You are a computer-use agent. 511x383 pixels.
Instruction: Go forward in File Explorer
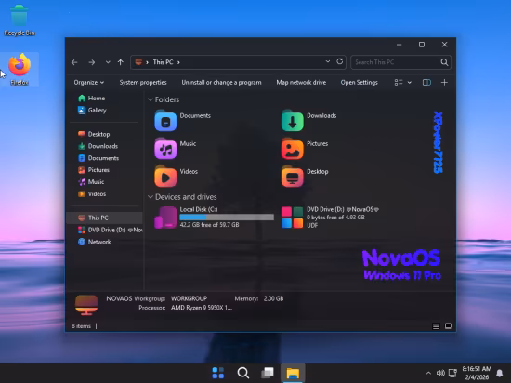click(x=92, y=62)
